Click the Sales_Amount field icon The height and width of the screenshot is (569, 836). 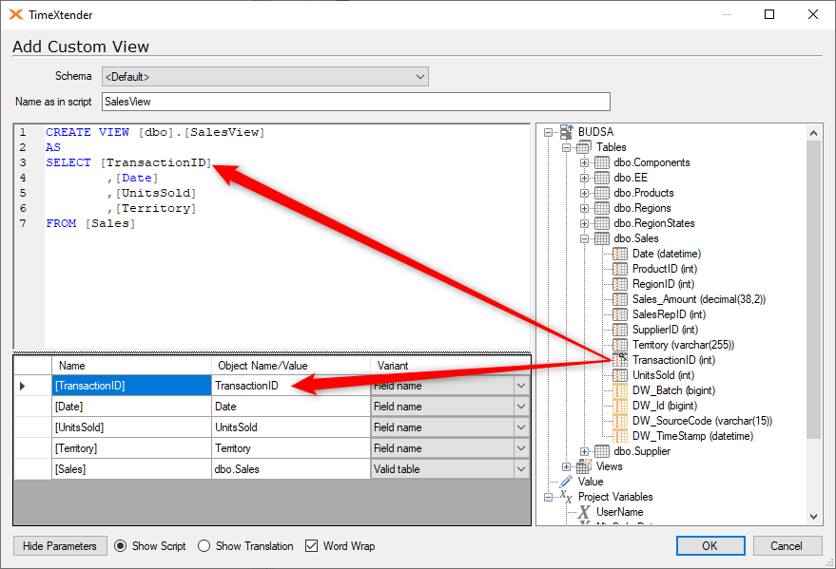tap(620, 299)
